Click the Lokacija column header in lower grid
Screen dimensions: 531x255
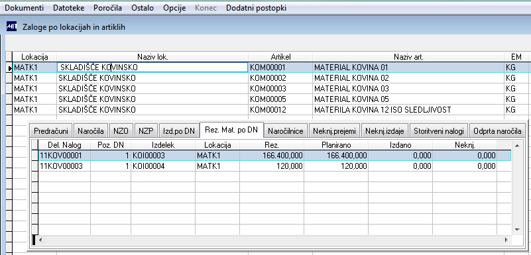(217, 146)
